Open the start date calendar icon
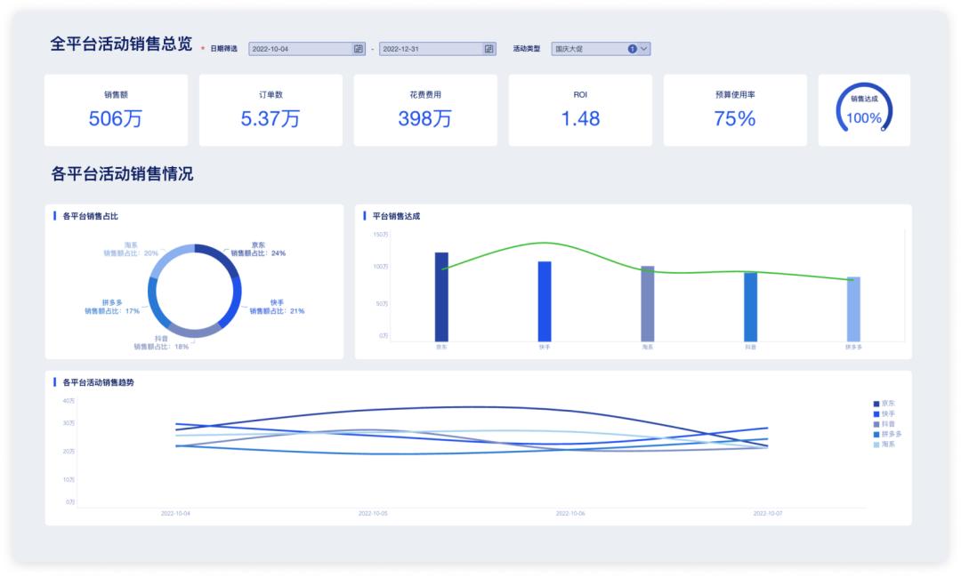The image size is (961, 577). 359,49
